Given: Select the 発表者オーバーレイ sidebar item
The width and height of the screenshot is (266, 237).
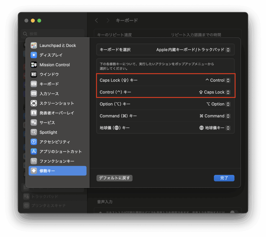Looking at the screenshot, I should tap(57, 113).
